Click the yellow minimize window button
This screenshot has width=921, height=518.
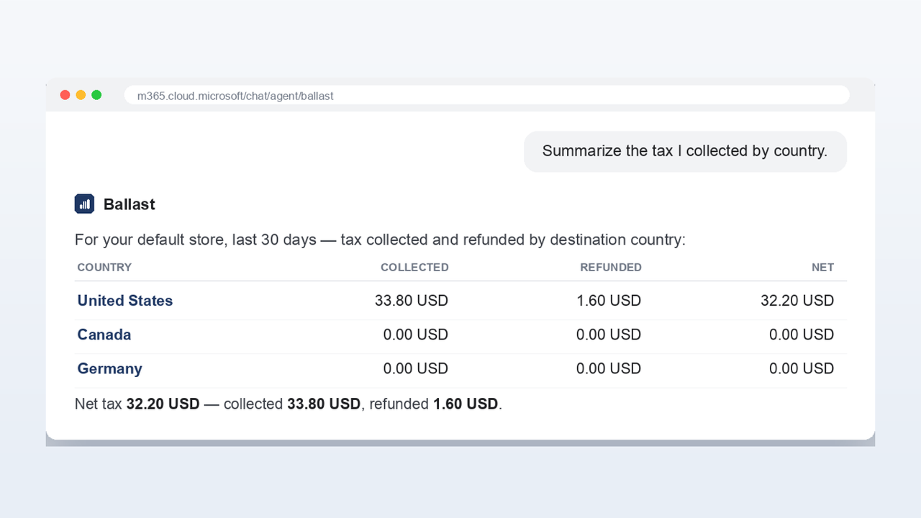(x=81, y=95)
